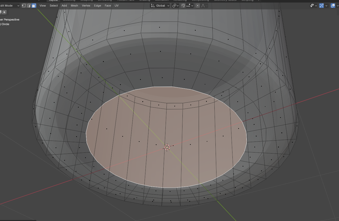Switch to vertex select mode
Image resolution: width=339 pixels, height=221 pixels.
[x=24, y=6]
